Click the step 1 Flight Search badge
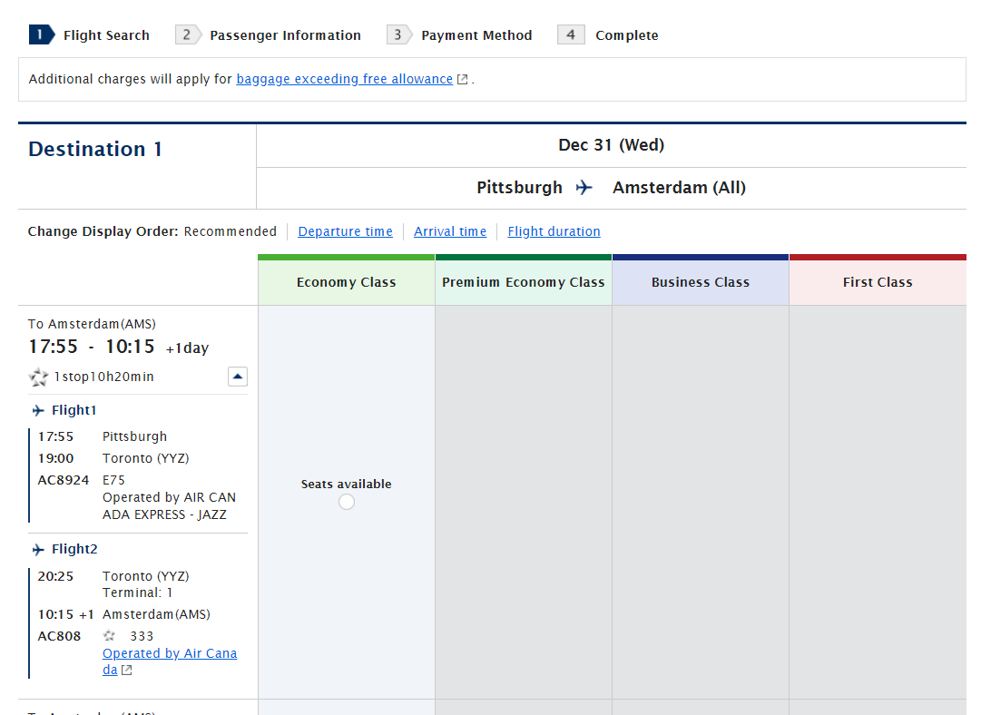Viewport: 991px width, 715px height. click(x=43, y=35)
